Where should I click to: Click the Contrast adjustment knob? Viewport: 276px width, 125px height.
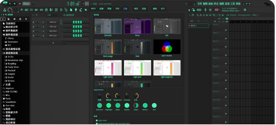pos(127,96)
